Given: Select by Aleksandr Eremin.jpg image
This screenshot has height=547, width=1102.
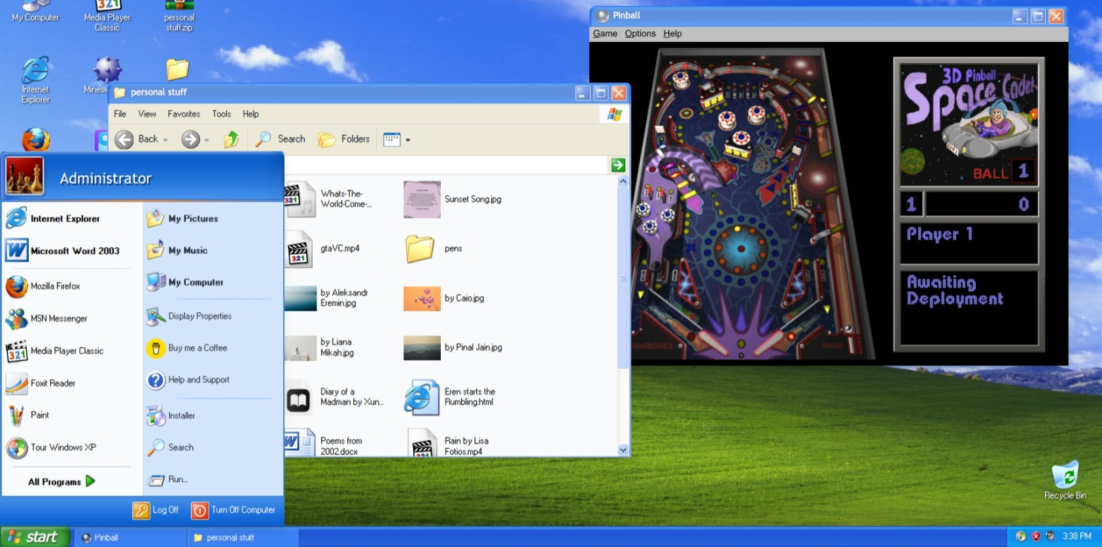Looking at the screenshot, I should click(x=327, y=298).
